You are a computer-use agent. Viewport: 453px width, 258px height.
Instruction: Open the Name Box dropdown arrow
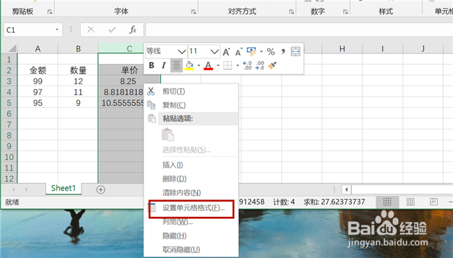point(57,30)
